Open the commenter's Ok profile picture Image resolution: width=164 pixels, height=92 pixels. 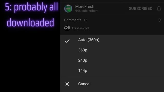pyautogui.click(x=67, y=28)
